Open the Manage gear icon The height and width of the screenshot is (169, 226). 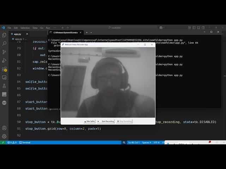4,136
